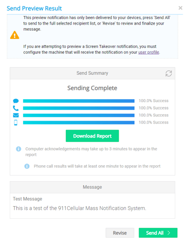Click the Test Message body text
Viewport: 185px width, 240px height.
point(79,208)
